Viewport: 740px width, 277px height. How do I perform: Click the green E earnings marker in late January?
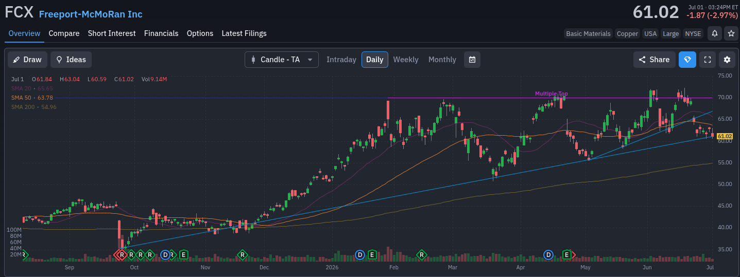372,254
